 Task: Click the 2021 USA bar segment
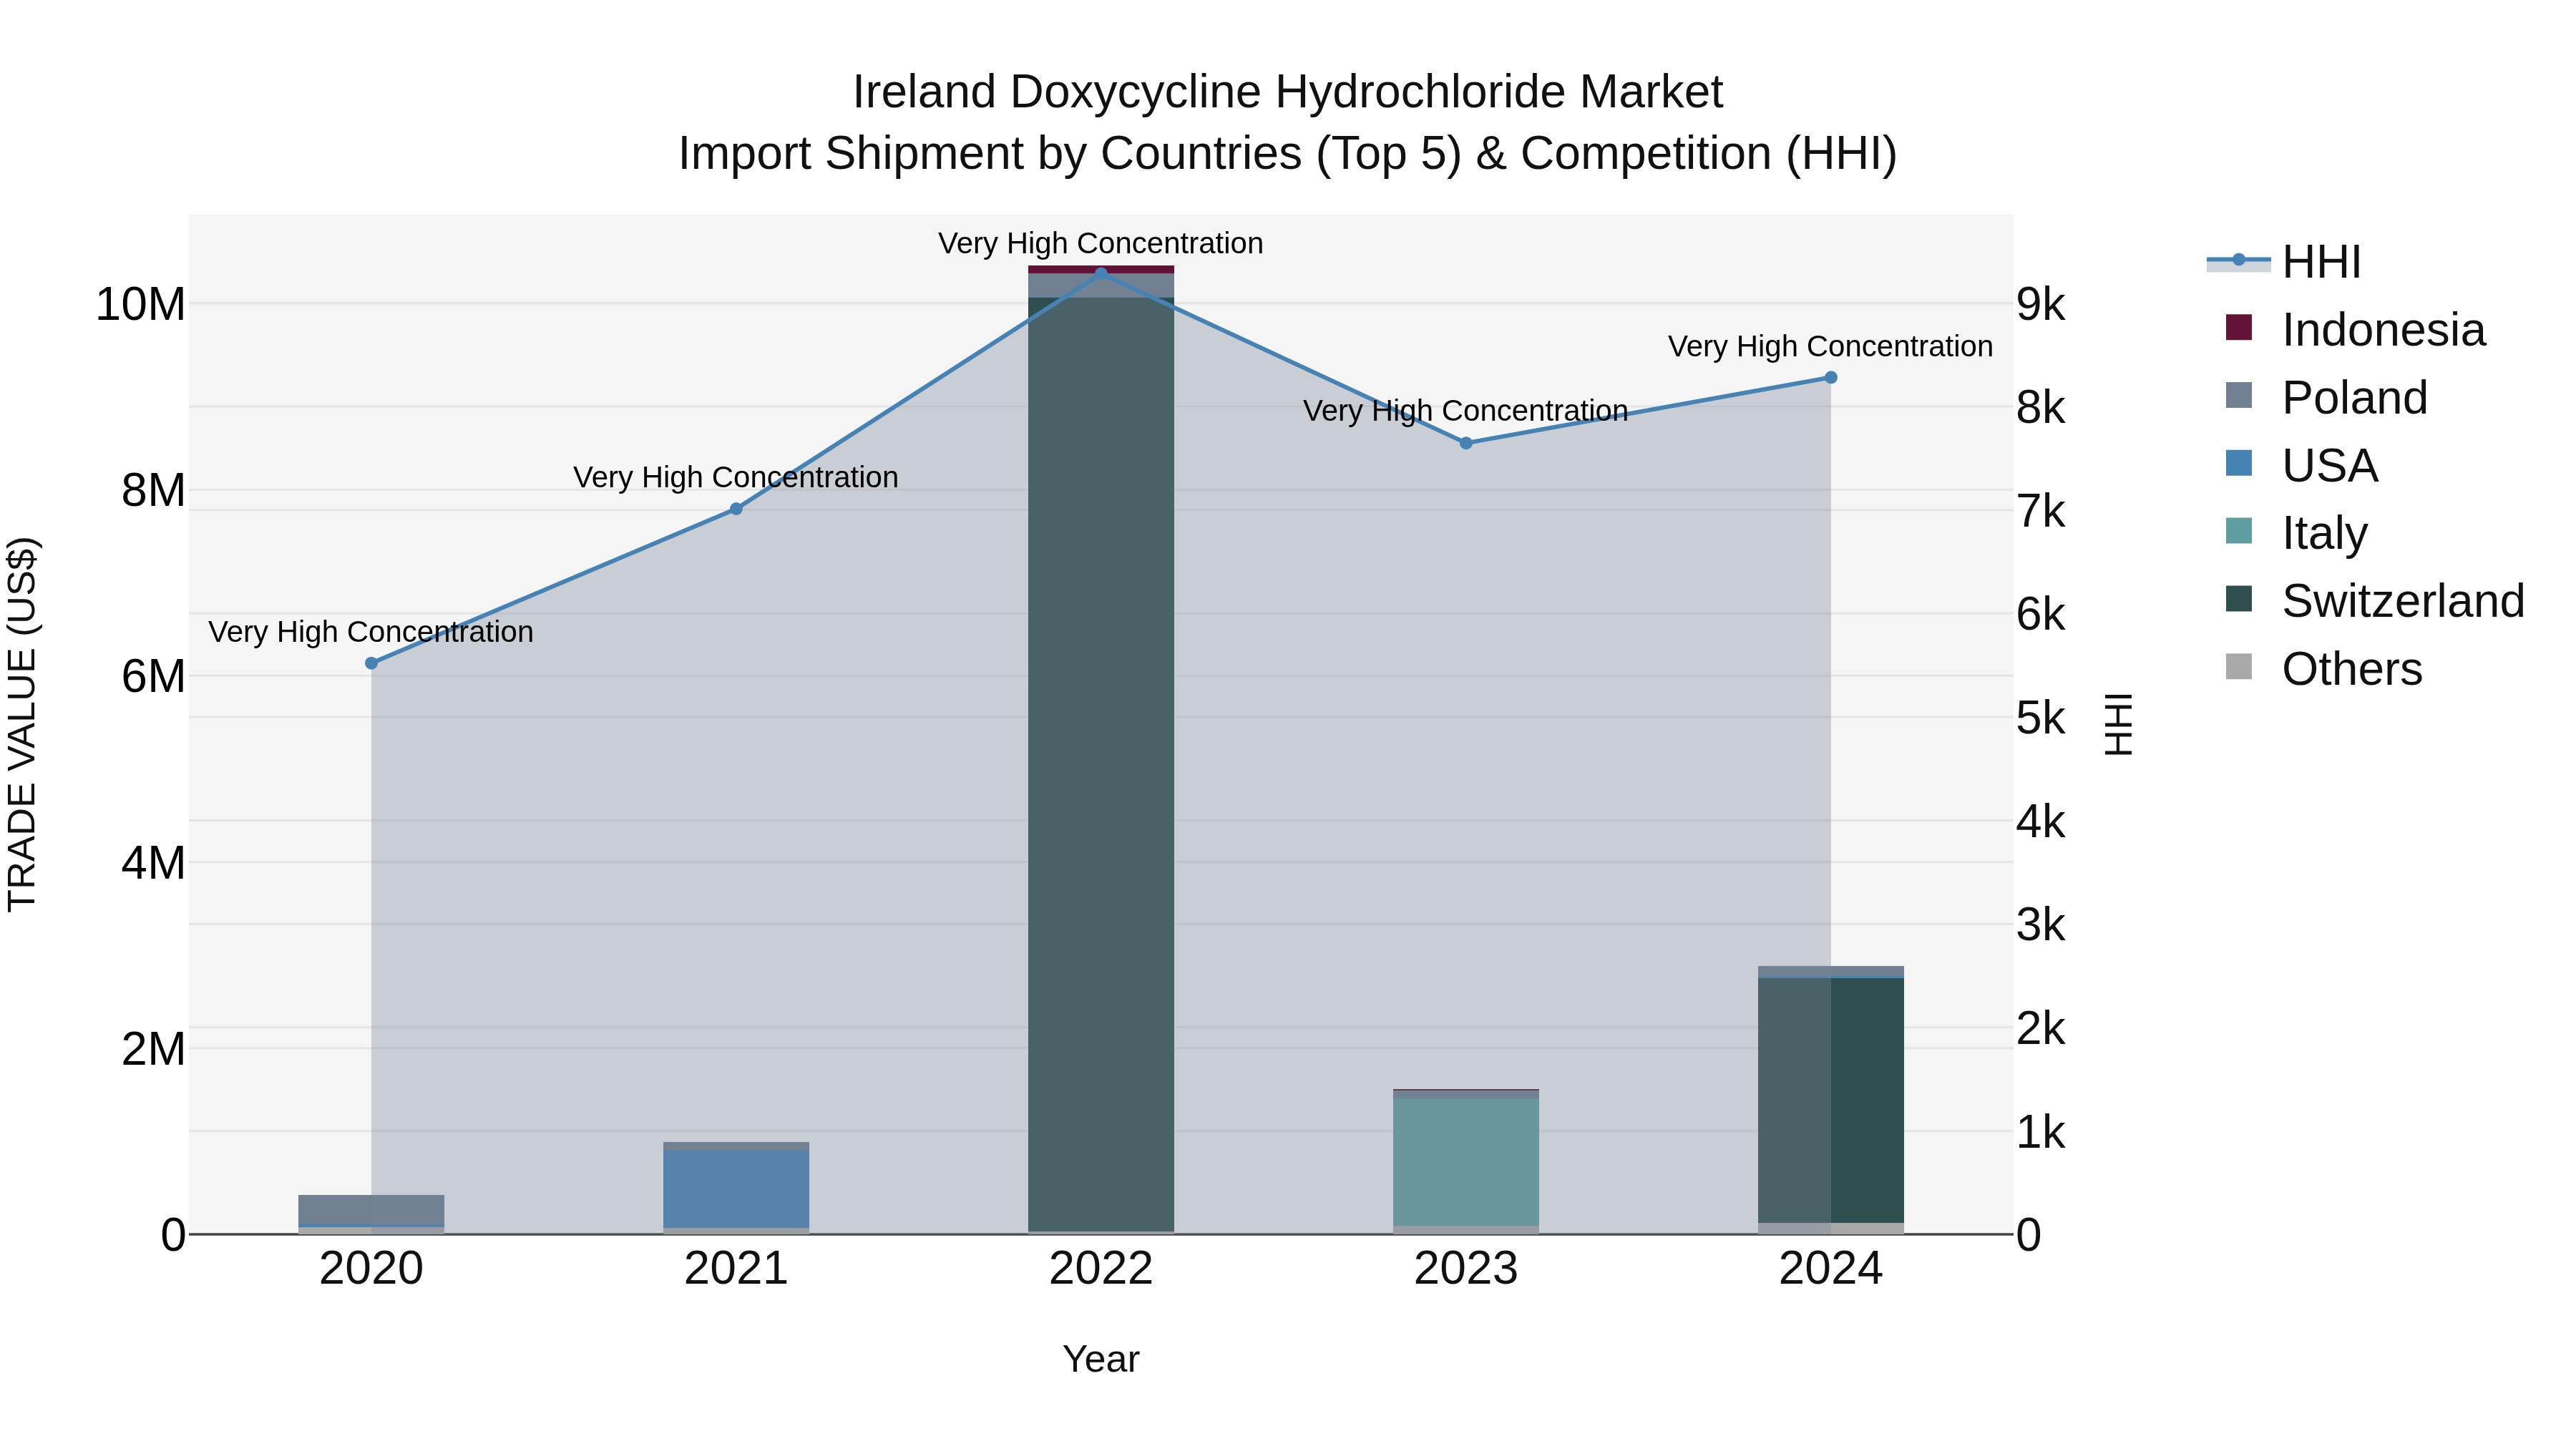click(736, 1189)
